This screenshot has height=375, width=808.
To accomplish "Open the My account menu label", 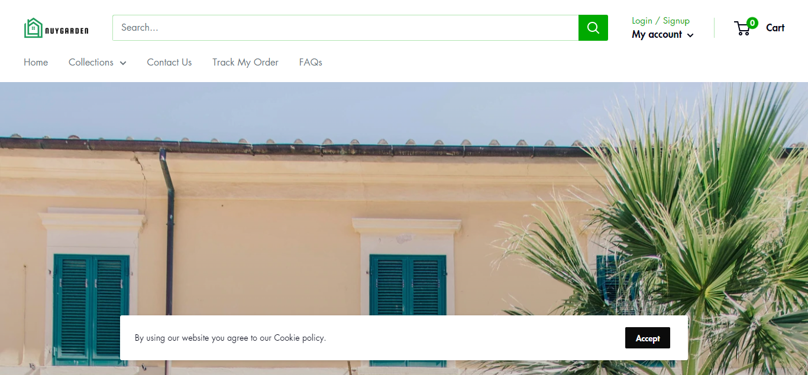I will tap(657, 34).
